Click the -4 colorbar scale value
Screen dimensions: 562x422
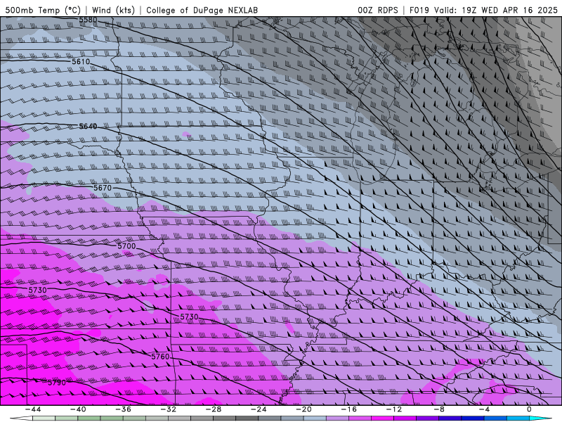pos(484,409)
